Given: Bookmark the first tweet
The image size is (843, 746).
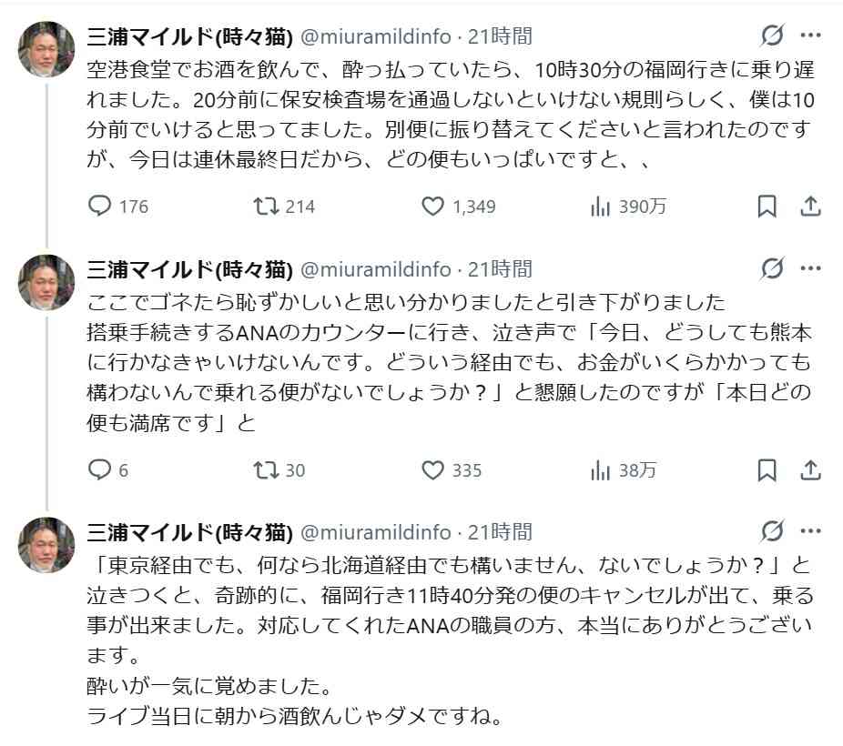Looking at the screenshot, I should tap(766, 207).
